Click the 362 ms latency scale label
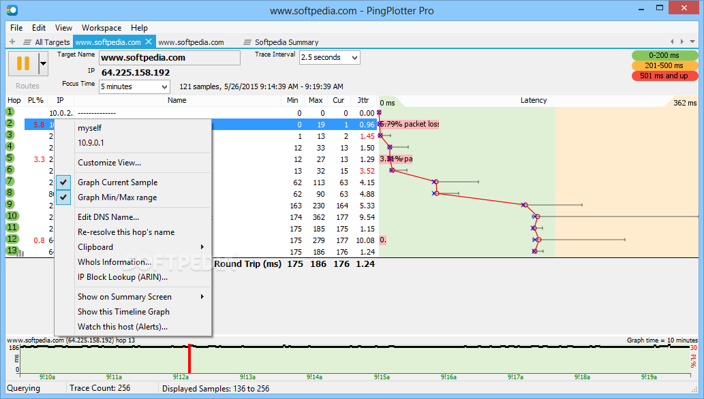This screenshot has height=399, width=704. (x=685, y=103)
